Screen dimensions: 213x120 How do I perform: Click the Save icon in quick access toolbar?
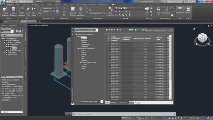pyautogui.click(x=14, y=2)
